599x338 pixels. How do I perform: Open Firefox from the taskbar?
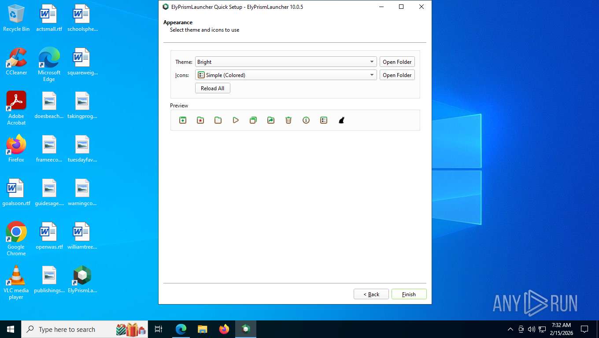[224, 329]
